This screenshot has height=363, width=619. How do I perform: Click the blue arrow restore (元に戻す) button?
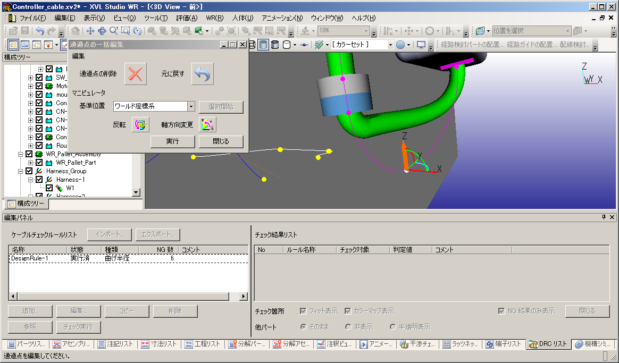203,74
